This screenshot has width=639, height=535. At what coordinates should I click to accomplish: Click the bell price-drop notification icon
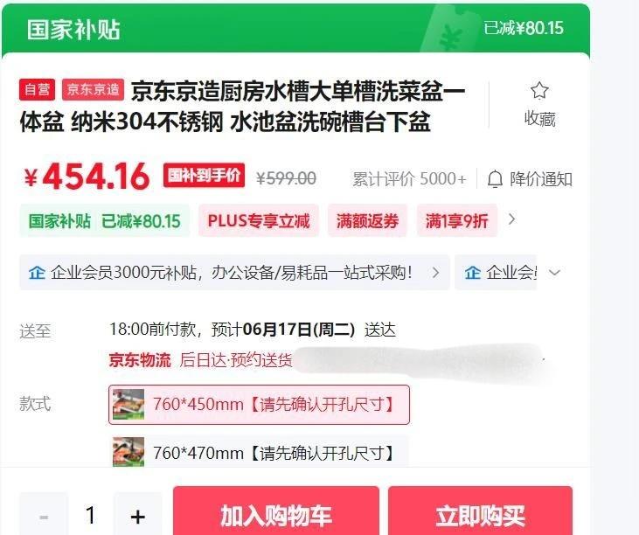[x=495, y=179]
